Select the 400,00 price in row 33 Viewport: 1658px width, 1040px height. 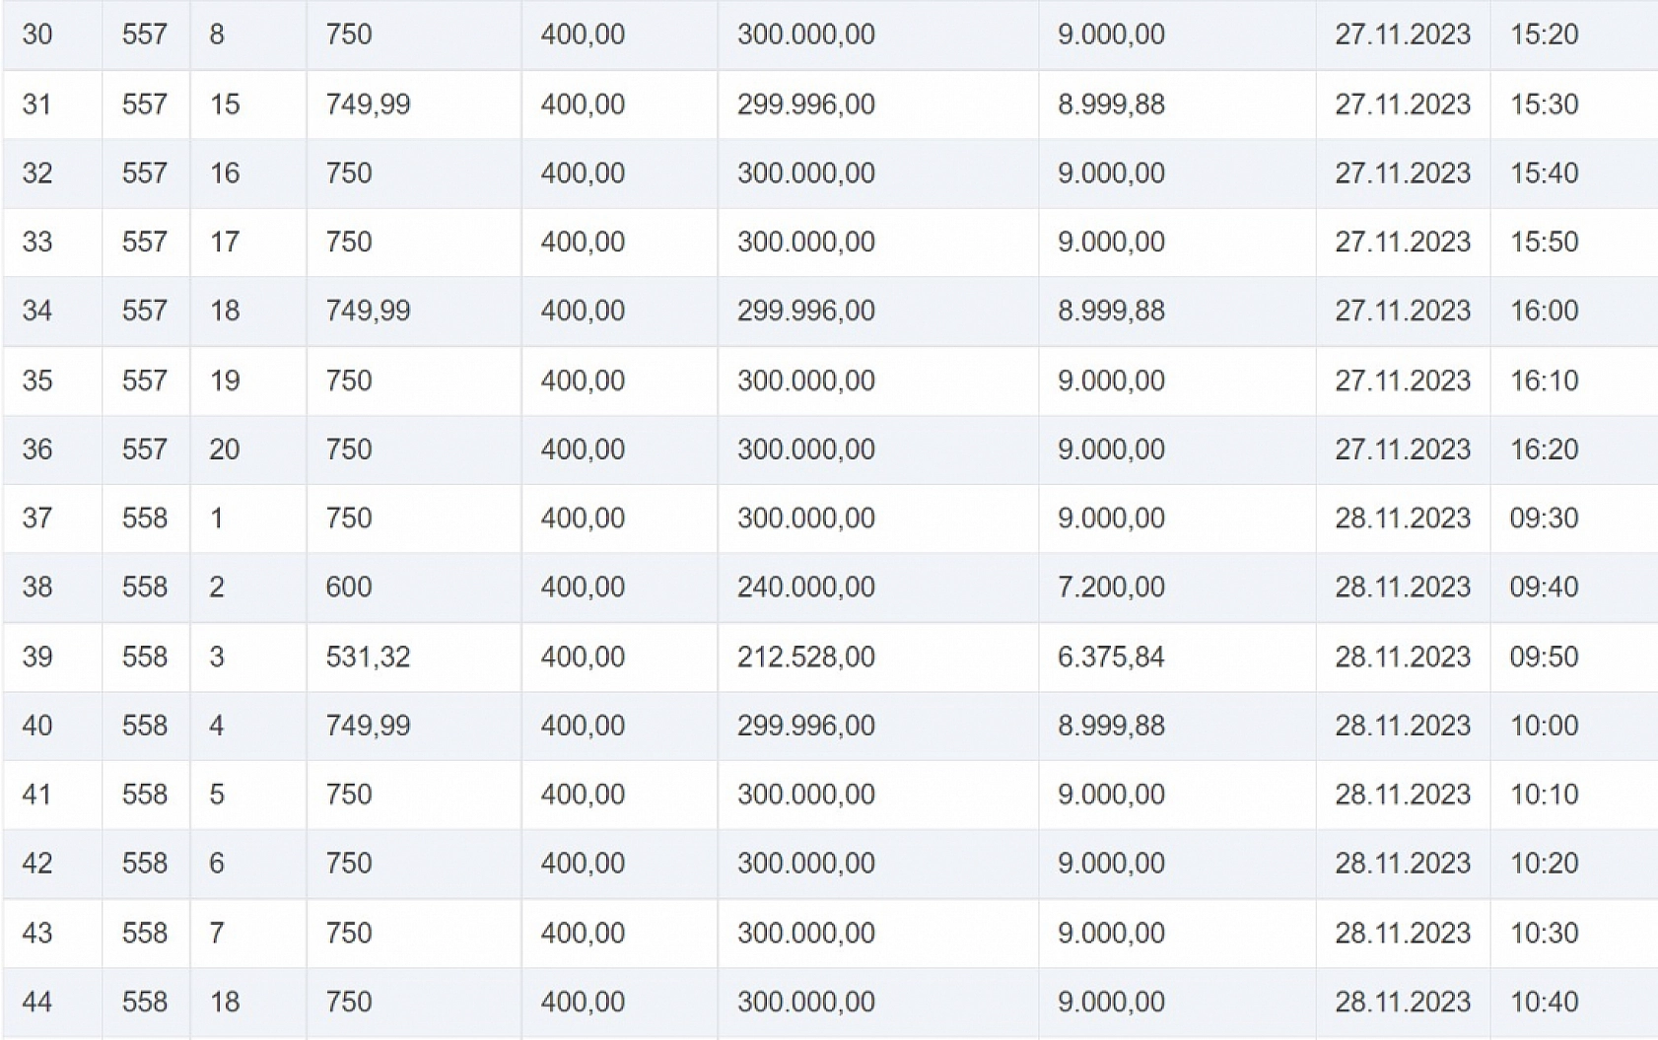(x=583, y=242)
